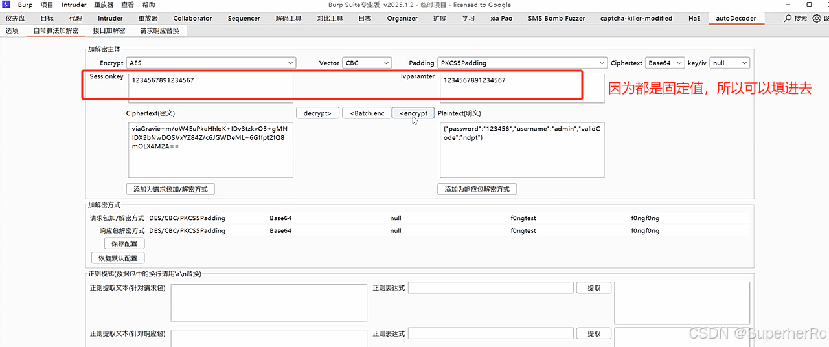
Task: Click the <encrypt button
Action: 413,113
